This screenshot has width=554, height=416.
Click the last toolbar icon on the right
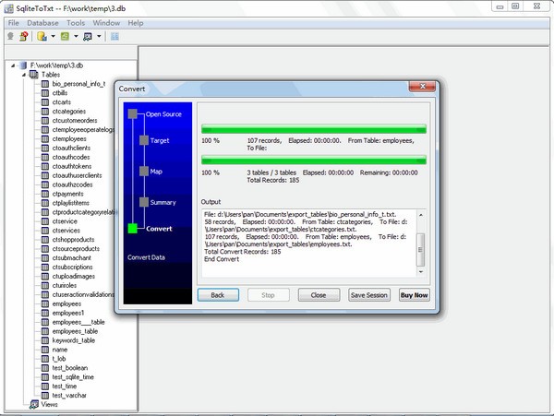(115, 37)
